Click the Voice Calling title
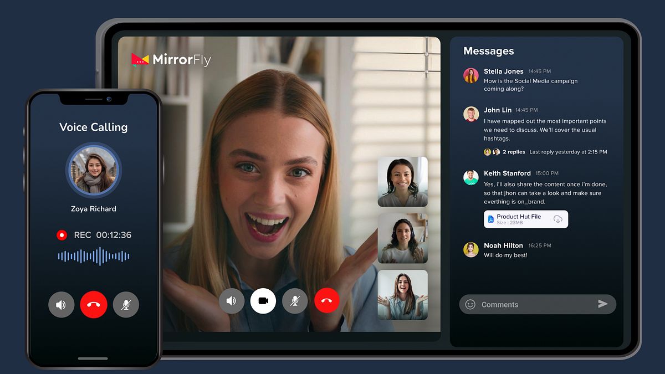This screenshot has width=665, height=374. [x=94, y=127]
